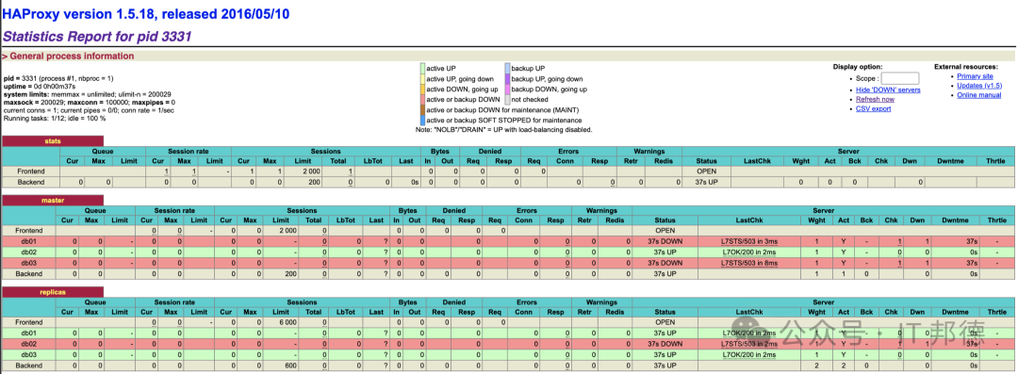Open the Online manual link

pyautogui.click(x=978, y=95)
